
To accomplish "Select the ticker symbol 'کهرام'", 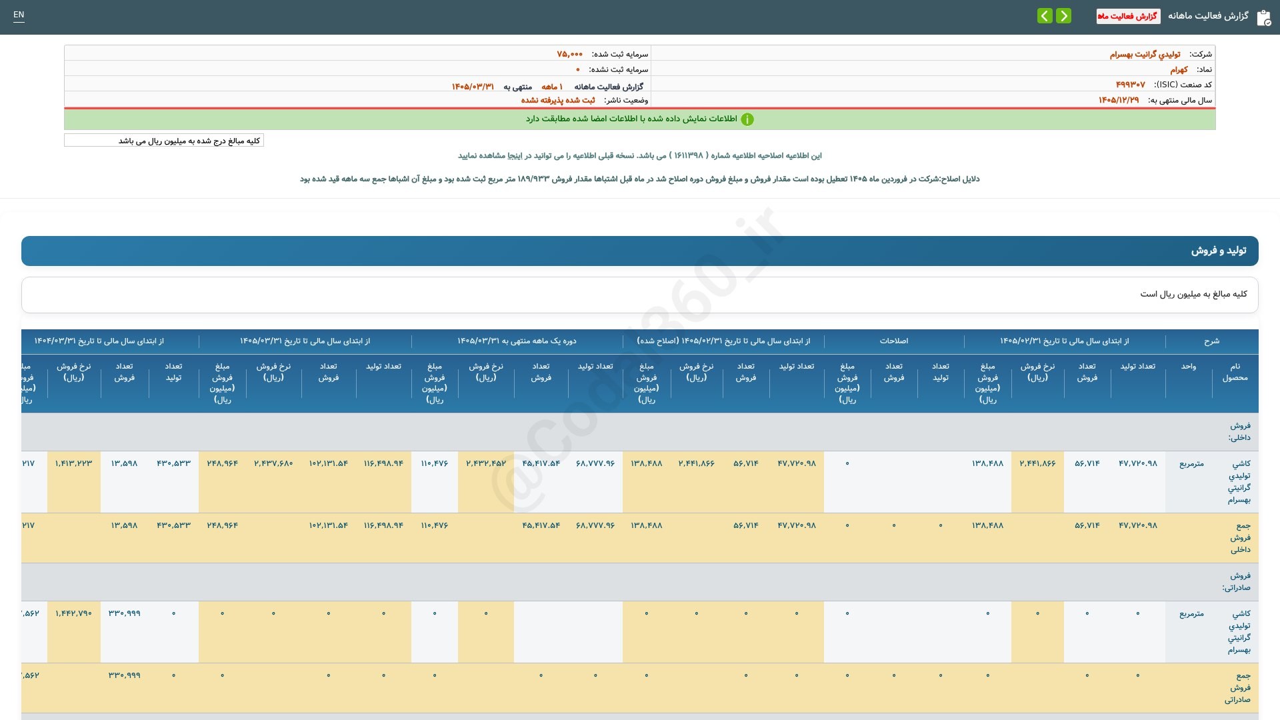I will pos(1179,69).
